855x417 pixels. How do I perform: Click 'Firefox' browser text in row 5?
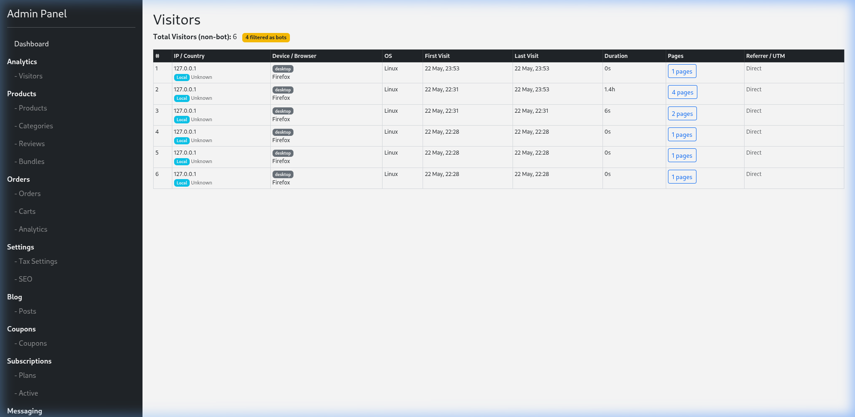coord(281,161)
